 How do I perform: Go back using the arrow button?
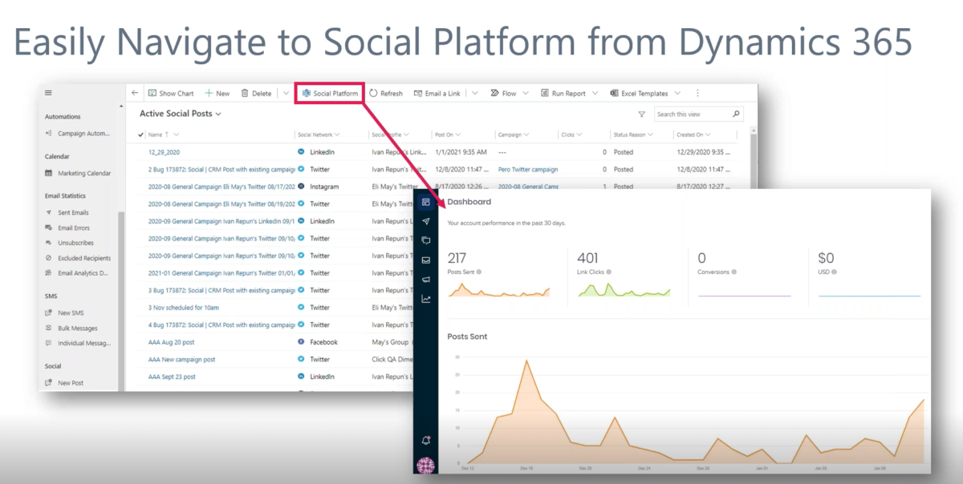coord(135,93)
